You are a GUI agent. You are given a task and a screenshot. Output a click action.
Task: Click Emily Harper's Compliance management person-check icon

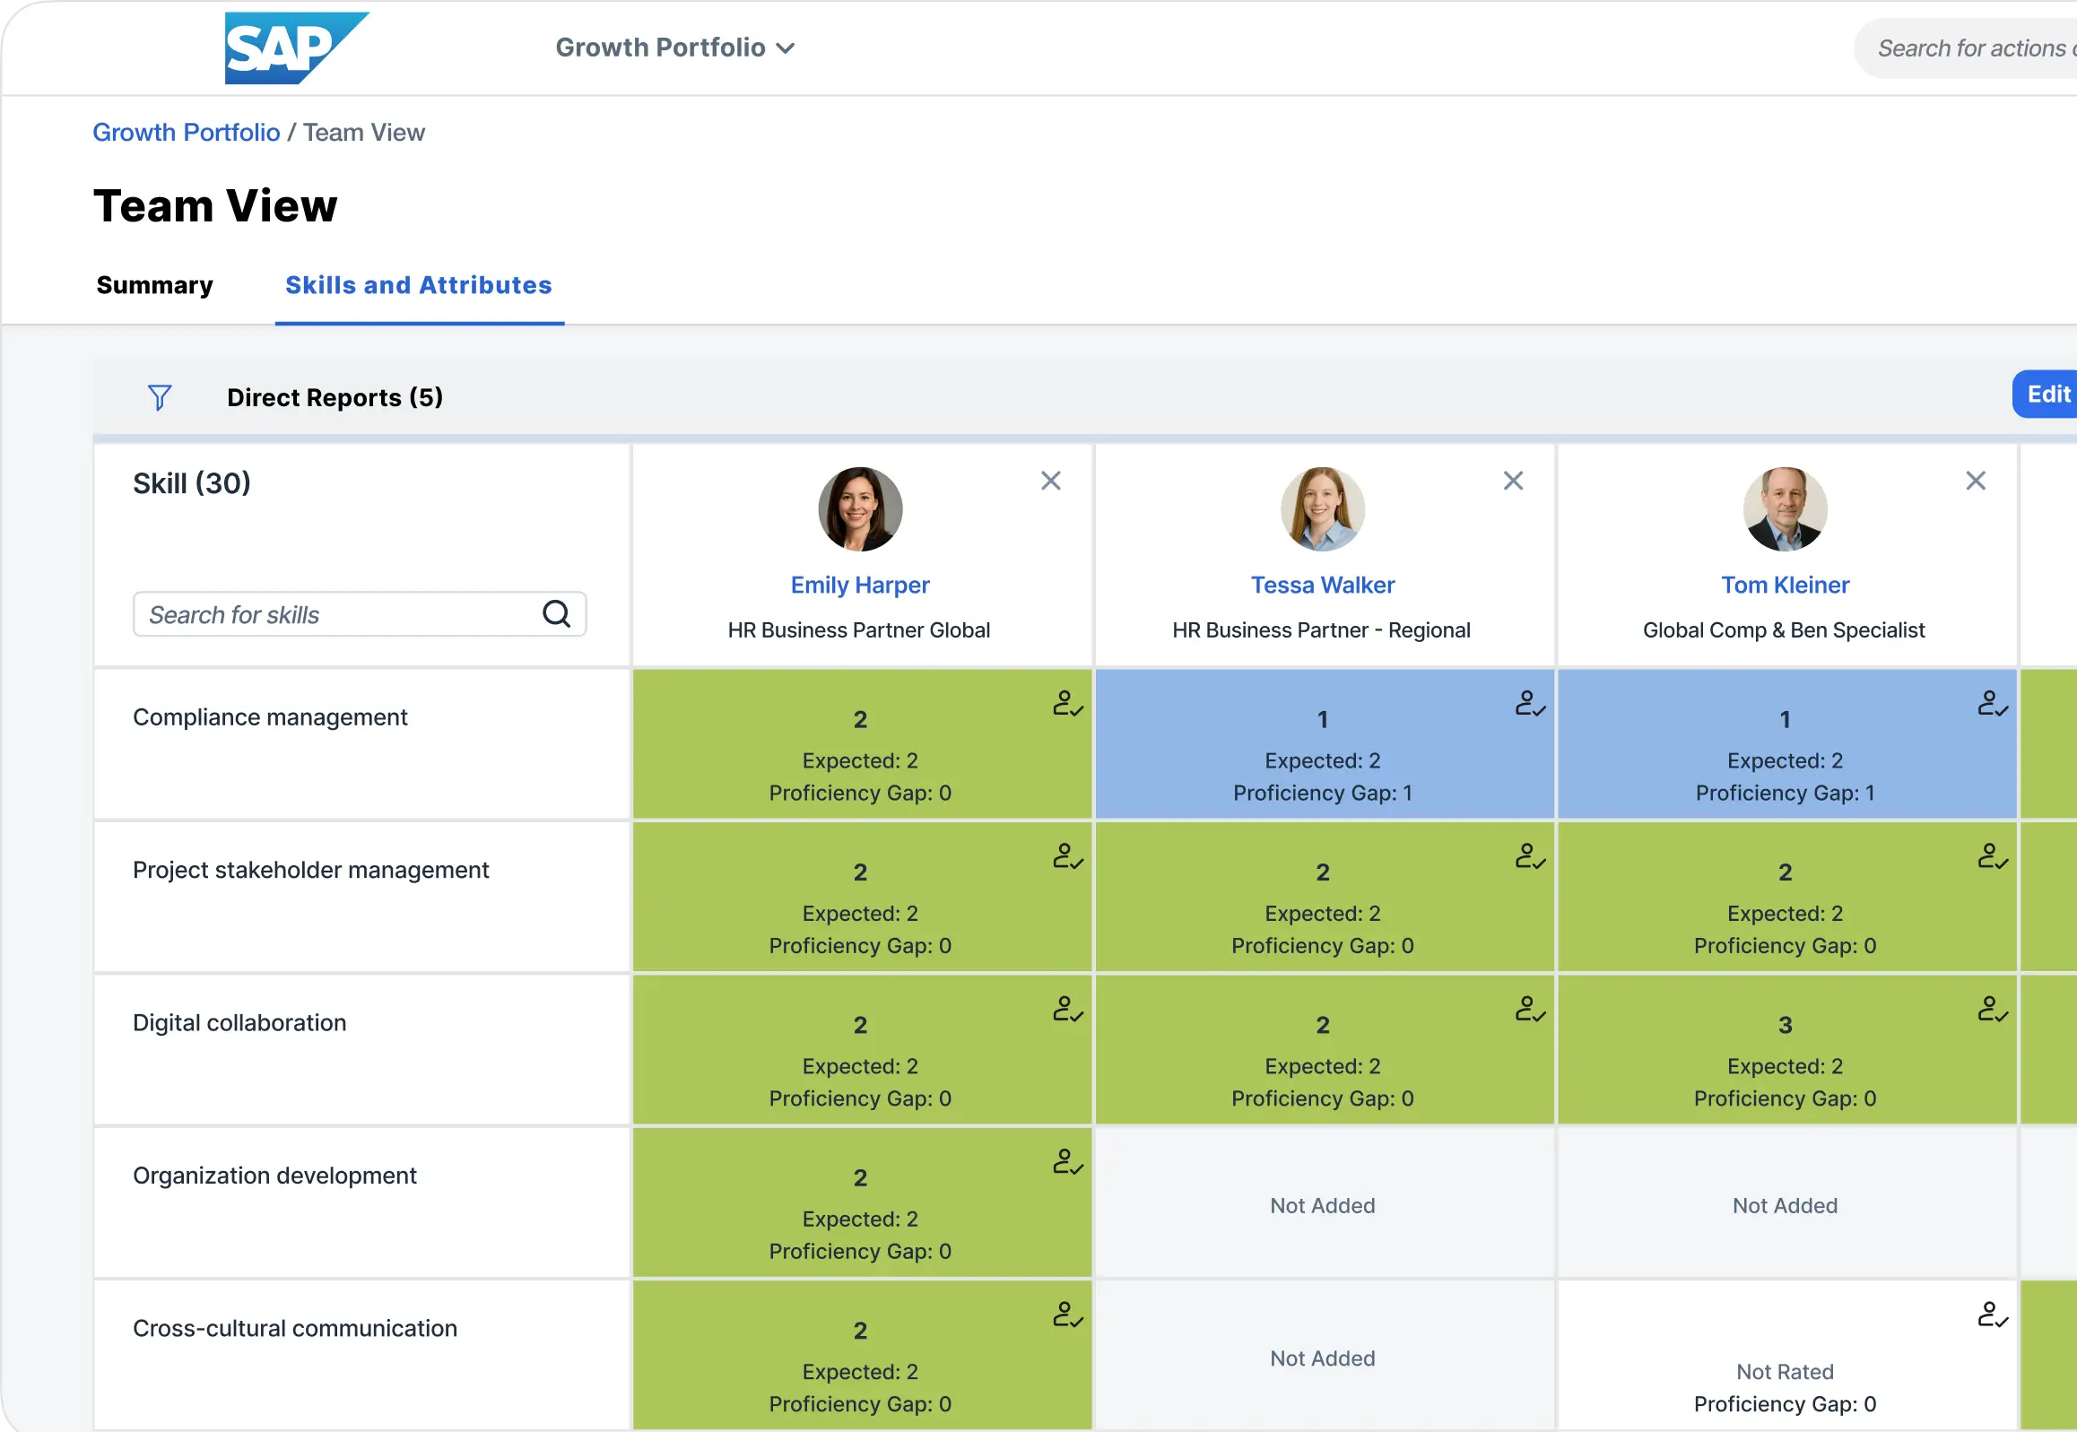point(1067,703)
